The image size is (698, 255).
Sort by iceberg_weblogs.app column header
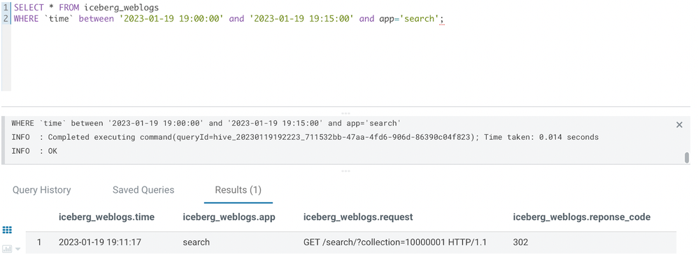pyautogui.click(x=229, y=217)
